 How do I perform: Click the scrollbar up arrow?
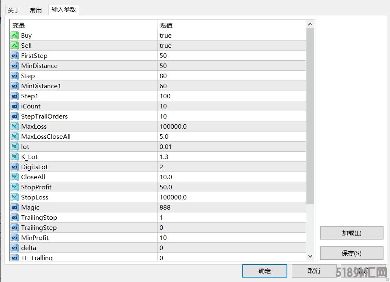(310, 24)
